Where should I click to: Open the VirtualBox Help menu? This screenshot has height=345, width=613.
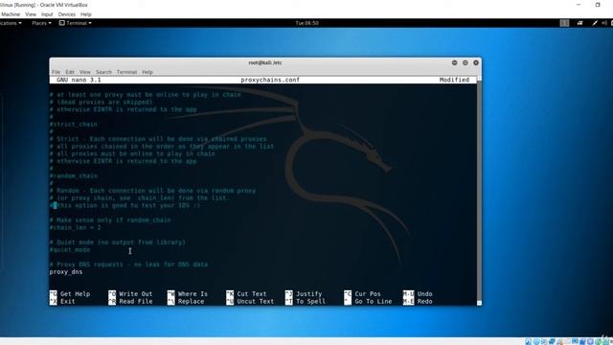(85, 14)
